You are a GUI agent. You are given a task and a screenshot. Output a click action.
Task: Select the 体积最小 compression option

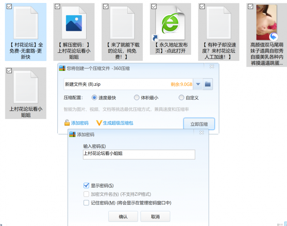[137, 98]
